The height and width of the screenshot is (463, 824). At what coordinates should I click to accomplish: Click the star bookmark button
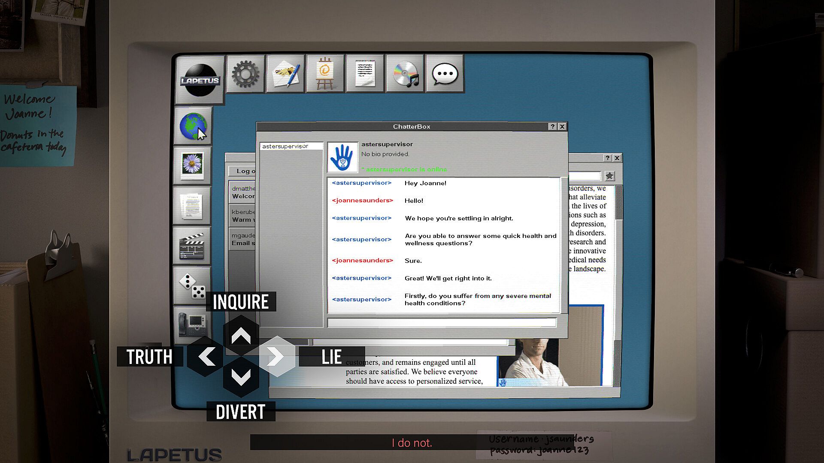click(x=609, y=176)
